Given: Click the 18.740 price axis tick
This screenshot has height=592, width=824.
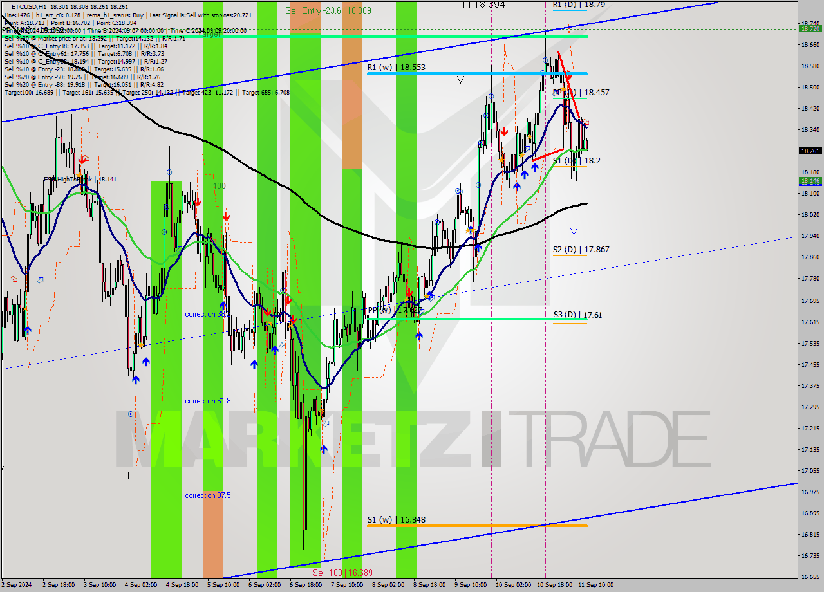Looking at the screenshot, I should 809,23.
